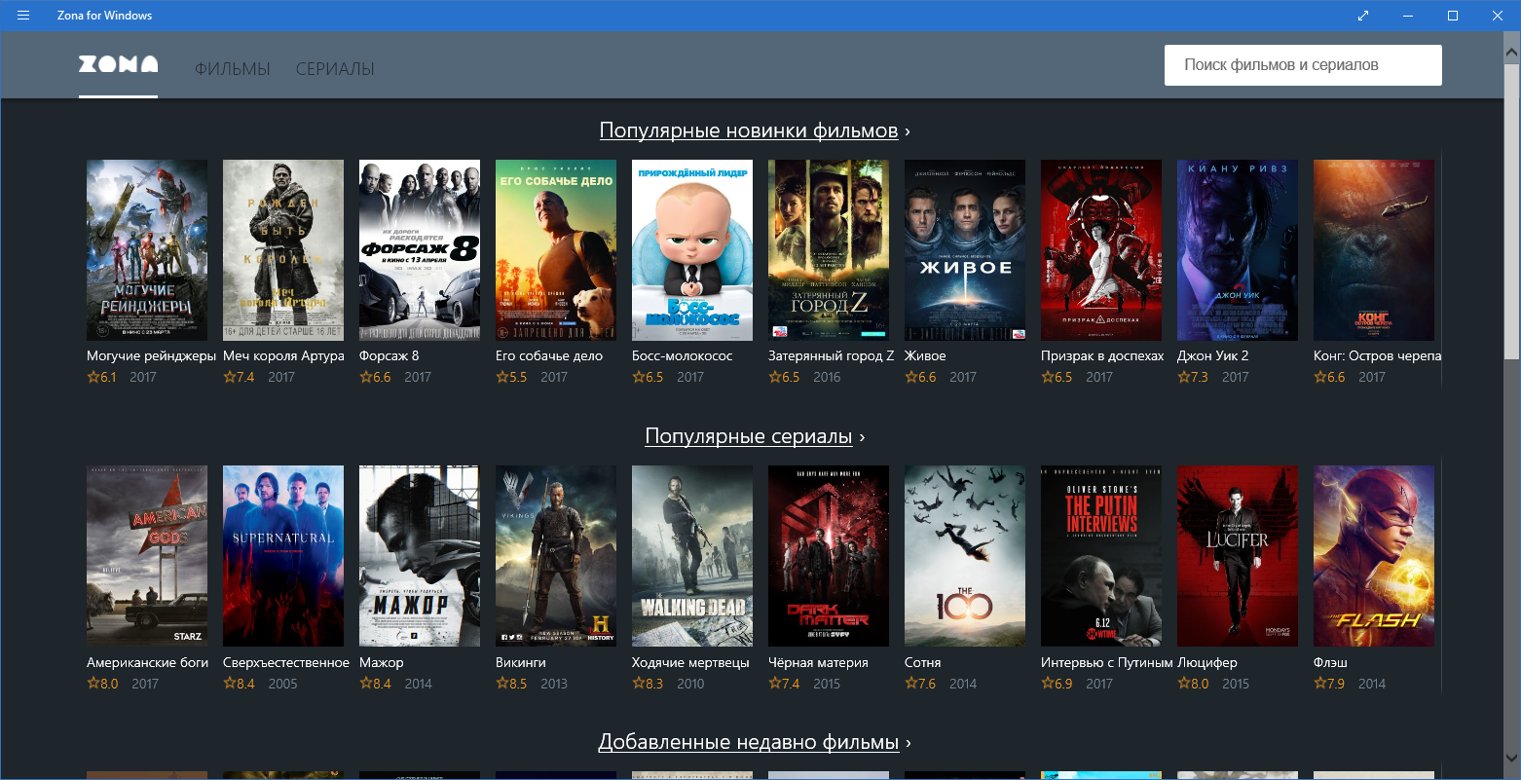Click the Призрак в доспехах title

[x=1102, y=356]
